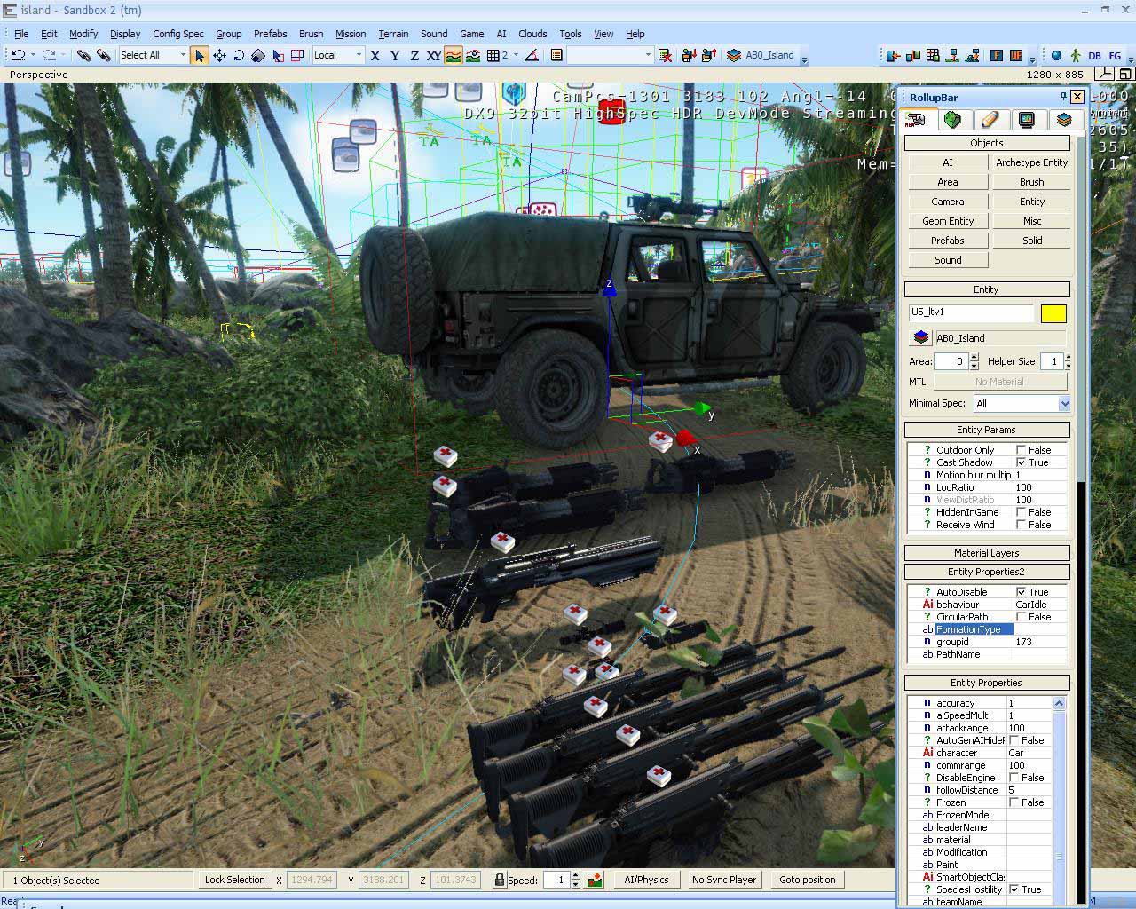Lock movement to the XY plane
Screen dimensions: 1136x909
pyautogui.click(x=433, y=55)
